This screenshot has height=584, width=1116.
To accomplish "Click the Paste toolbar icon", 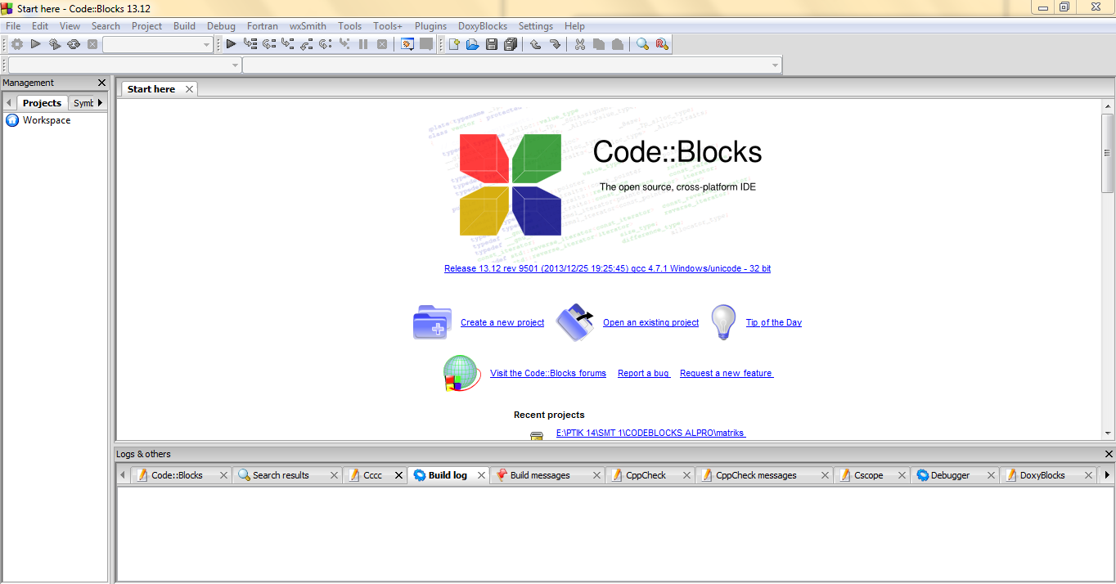I will [x=618, y=44].
